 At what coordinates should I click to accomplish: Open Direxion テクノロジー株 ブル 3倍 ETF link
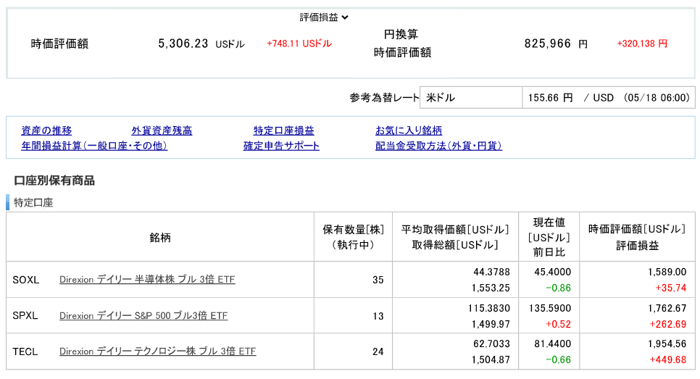(x=157, y=351)
